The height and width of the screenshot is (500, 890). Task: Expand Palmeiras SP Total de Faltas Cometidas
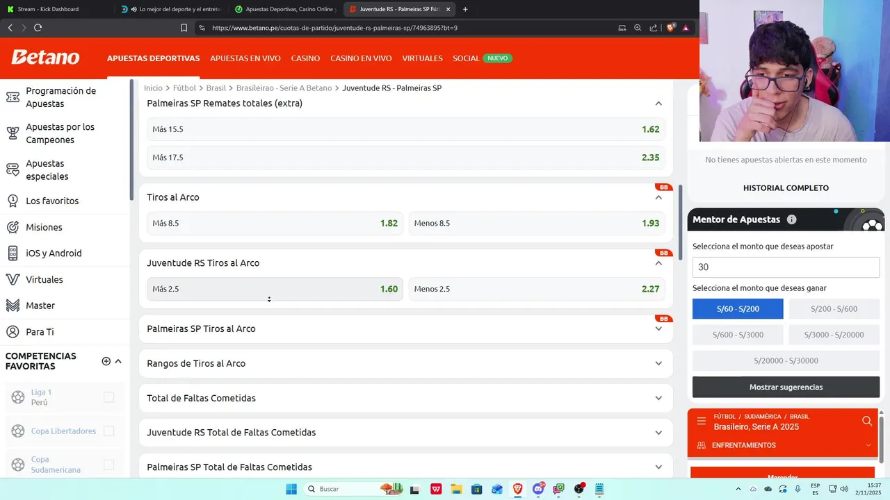658,467
